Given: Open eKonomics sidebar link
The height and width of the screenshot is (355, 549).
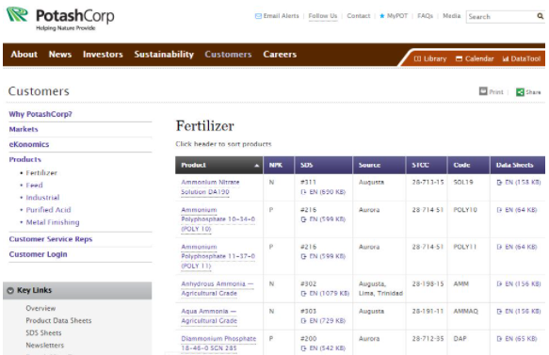Looking at the screenshot, I should (x=29, y=144).
